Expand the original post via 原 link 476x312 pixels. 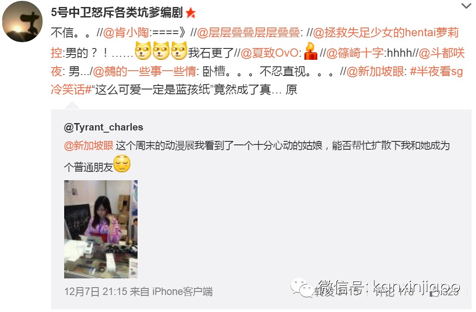(291, 89)
